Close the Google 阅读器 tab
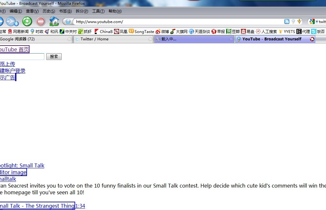This screenshot has width=326, height=210. [69, 39]
